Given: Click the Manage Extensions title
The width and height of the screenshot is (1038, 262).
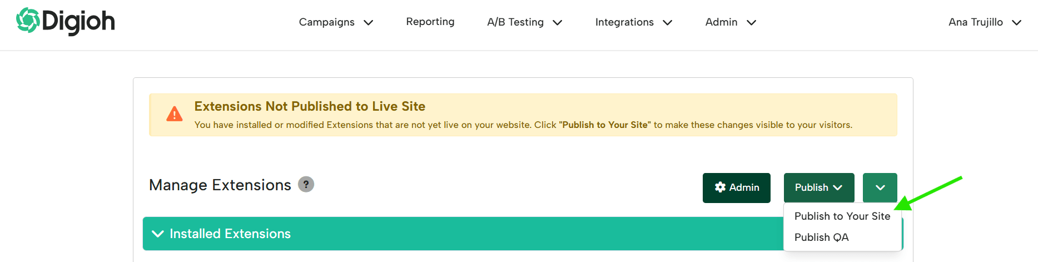Looking at the screenshot, I should click(x=220, y=185).
